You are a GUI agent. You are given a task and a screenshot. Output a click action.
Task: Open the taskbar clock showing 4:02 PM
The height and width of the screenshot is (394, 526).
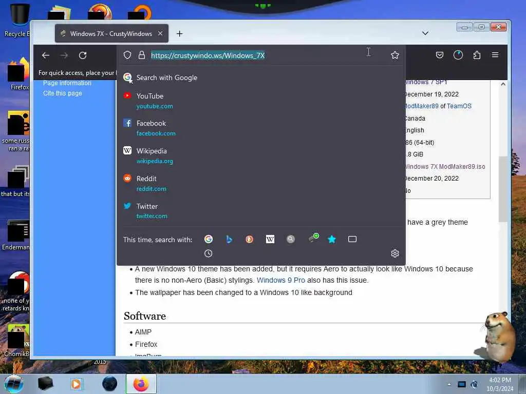(500, 384)
